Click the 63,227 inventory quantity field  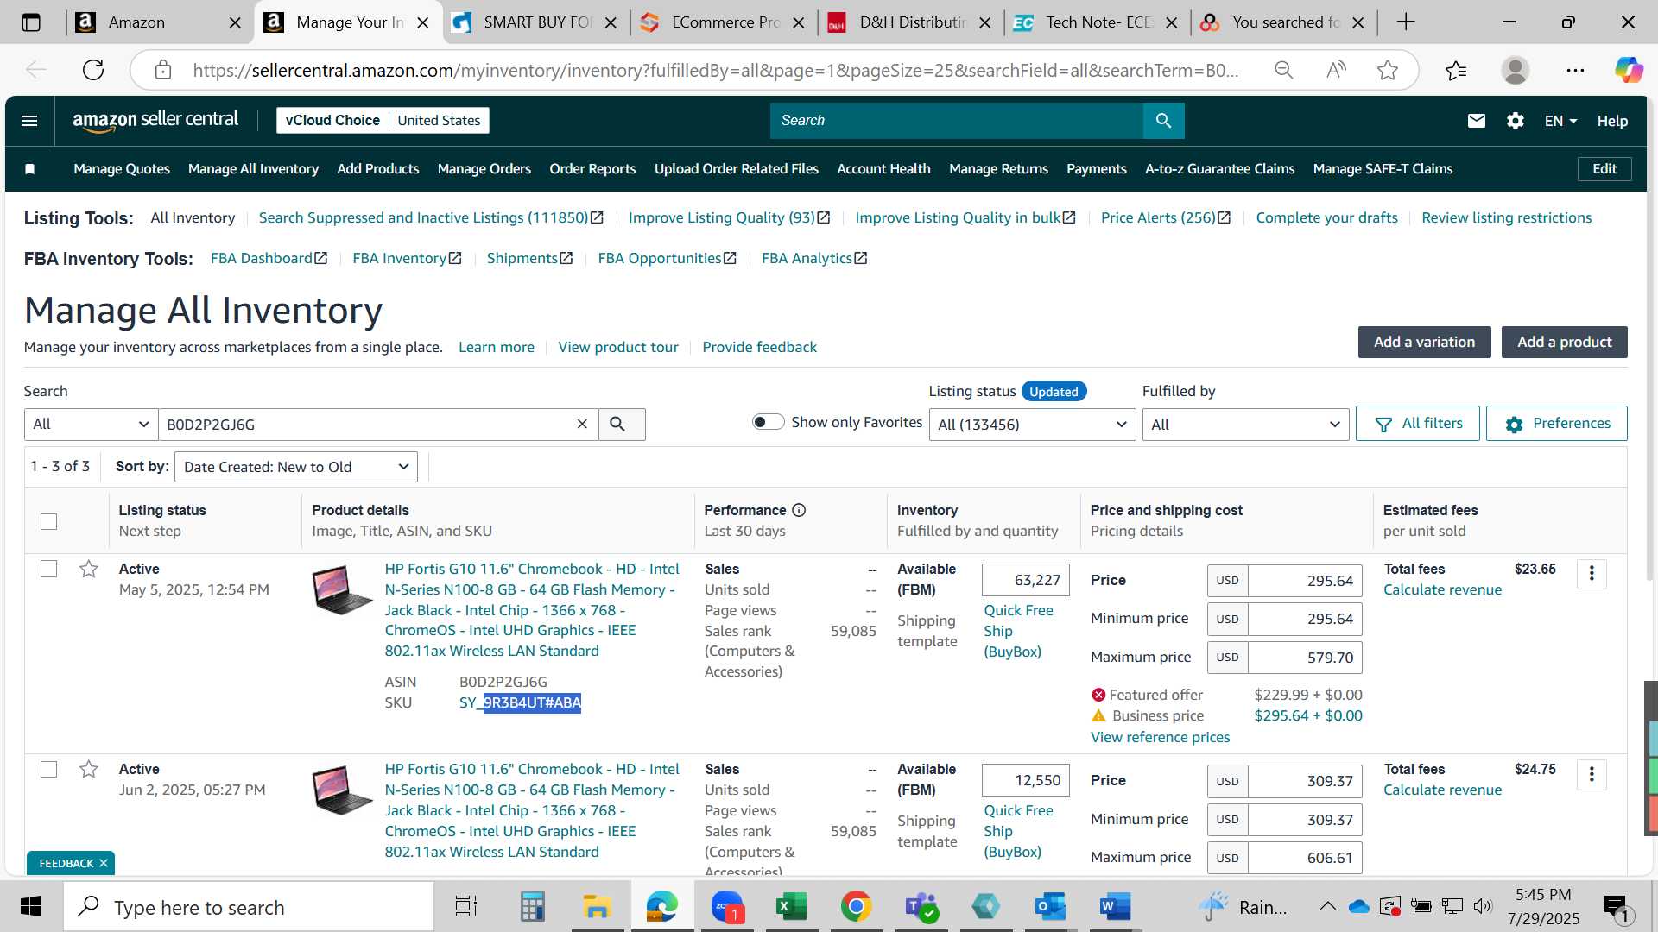click(1025, 580)
